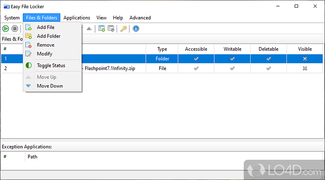Click row number 1 in the files list
This screenshot has width=325, height=180.
click(6, 59)
